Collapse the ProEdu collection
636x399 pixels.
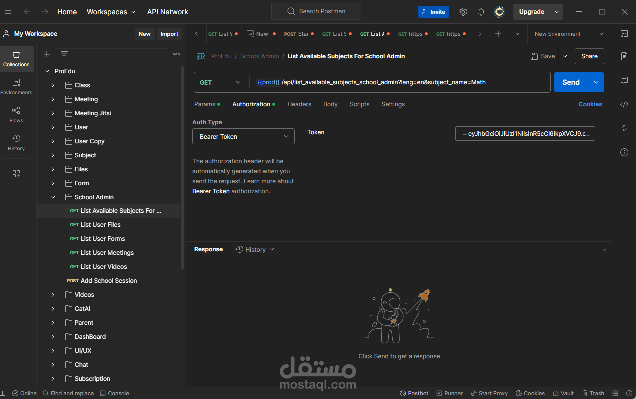[x=47, y=71]
